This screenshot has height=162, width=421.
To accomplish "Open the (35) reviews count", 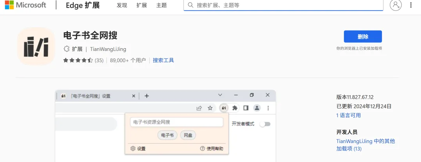I will (99, 60).
